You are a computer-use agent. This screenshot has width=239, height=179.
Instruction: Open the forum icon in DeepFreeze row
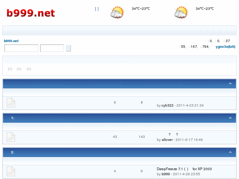point(11,171)
